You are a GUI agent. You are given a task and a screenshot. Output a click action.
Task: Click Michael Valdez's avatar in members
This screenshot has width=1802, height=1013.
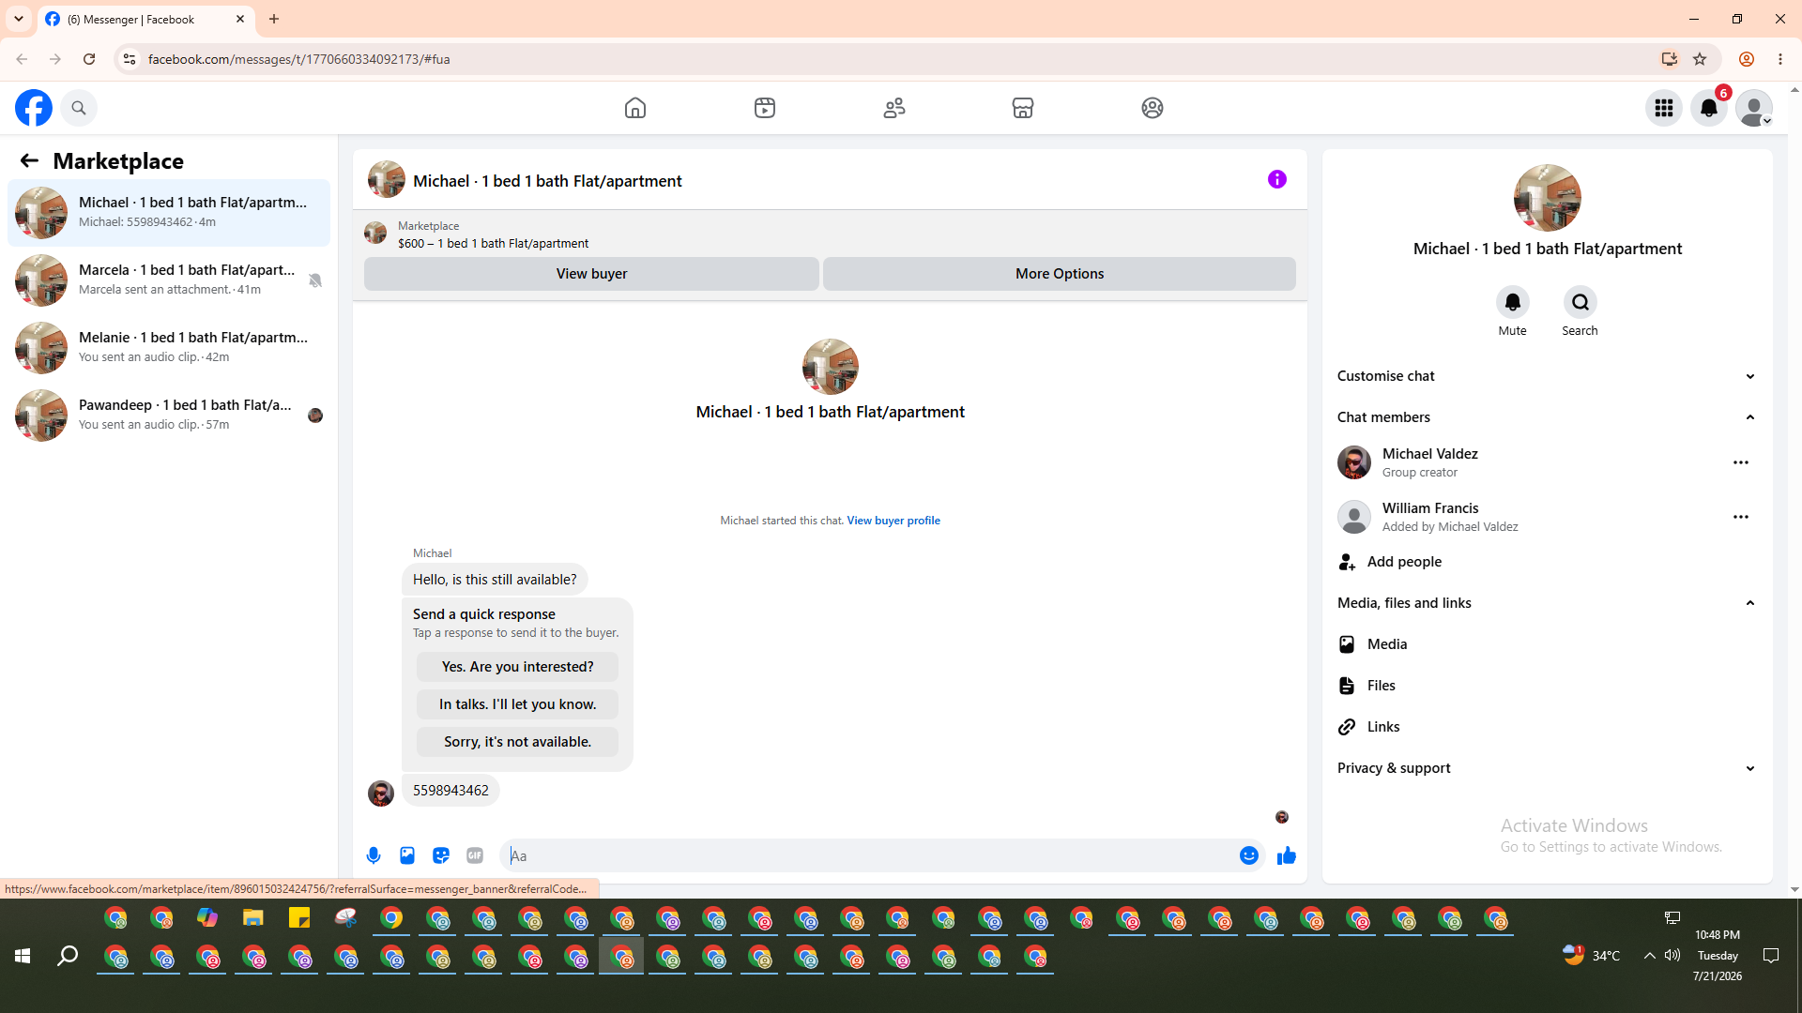(1354, 462)
